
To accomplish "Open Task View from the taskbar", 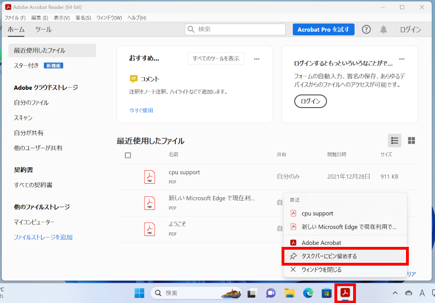I will [252, 293].
